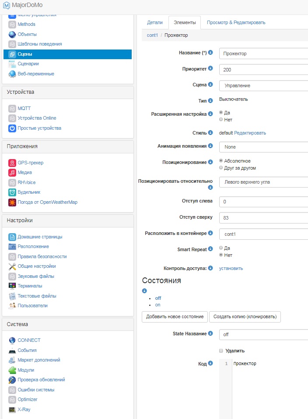Open Звуковые файлы menu item
This screenshot has width=308, height=419.
point(36,276)
